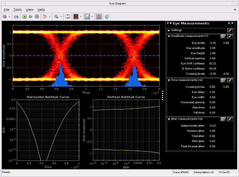The width and height of the screenshot is (239, 177).
Task: Toggle the eye measurements panel button
Action: (x=99, y=16)
